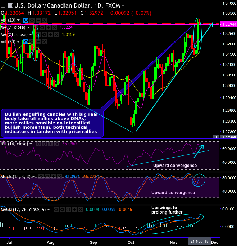Click the Stoch (14, 3, 3) indicator label
The image size is (237, 246).
[15, 177]
